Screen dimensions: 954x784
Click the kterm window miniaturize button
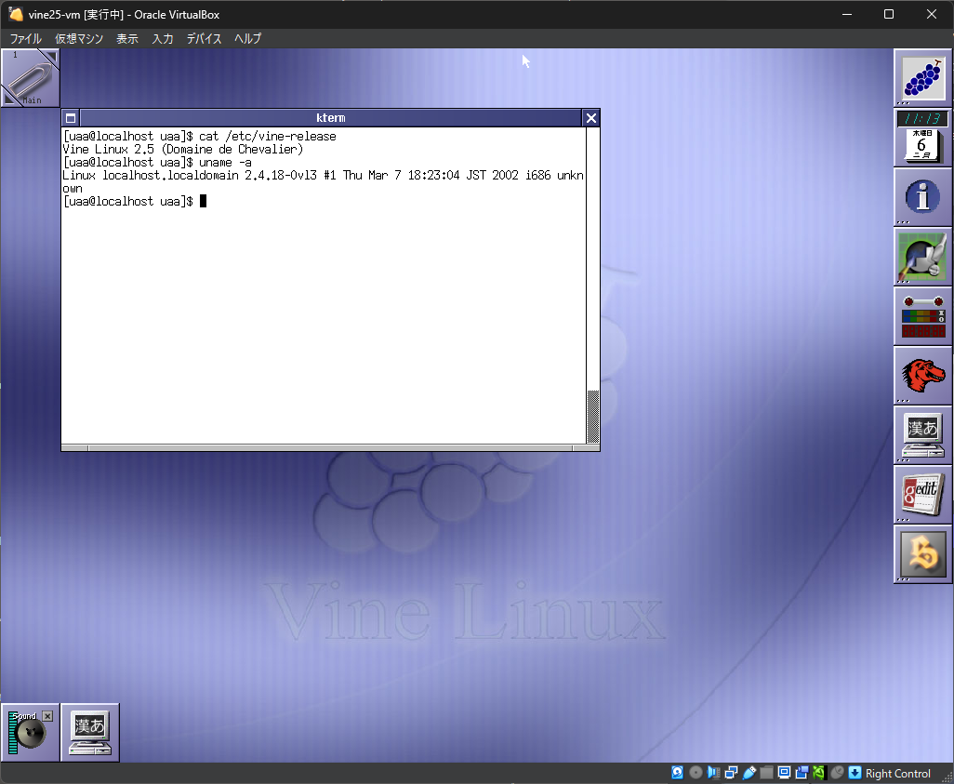tap(71, 118)
